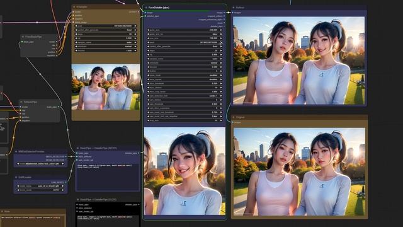
Task: Collapse the FaceDetailer (pipe) node via its title dot
Action: click(146, 8)
